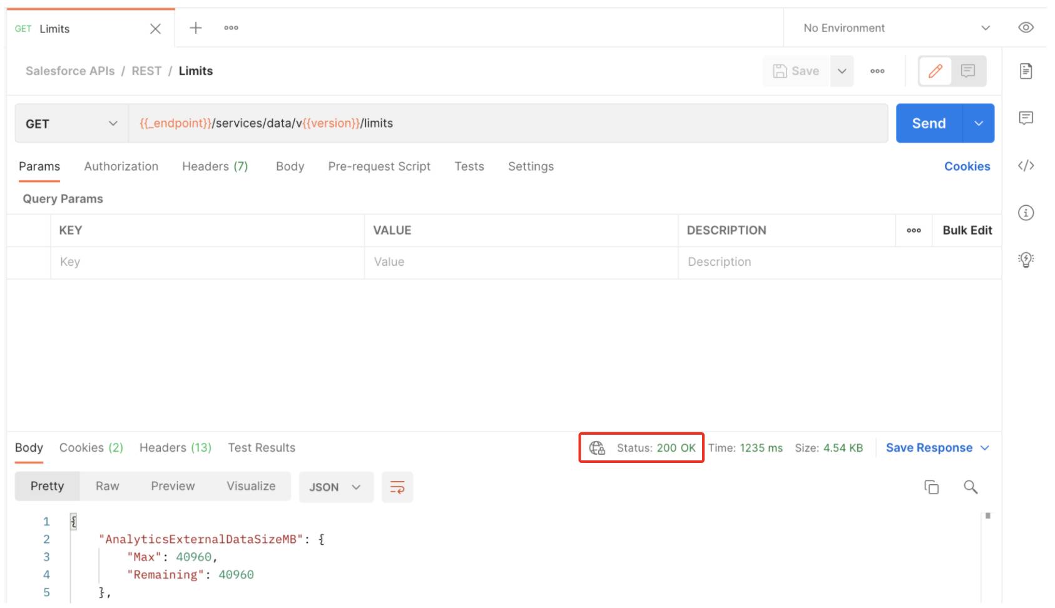Open documentation icon in right sidebar

point(1026,71)
